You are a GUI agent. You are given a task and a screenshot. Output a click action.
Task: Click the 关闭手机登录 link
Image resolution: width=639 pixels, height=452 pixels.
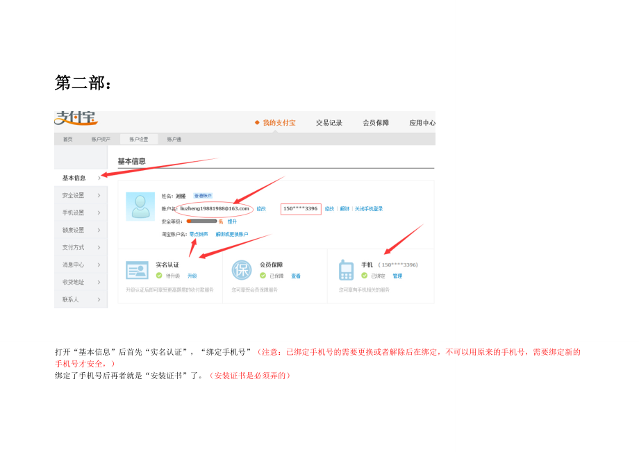pos(368,209)
